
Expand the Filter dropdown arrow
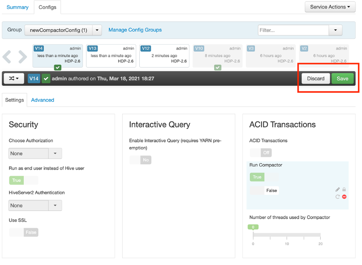coord(335,30)
